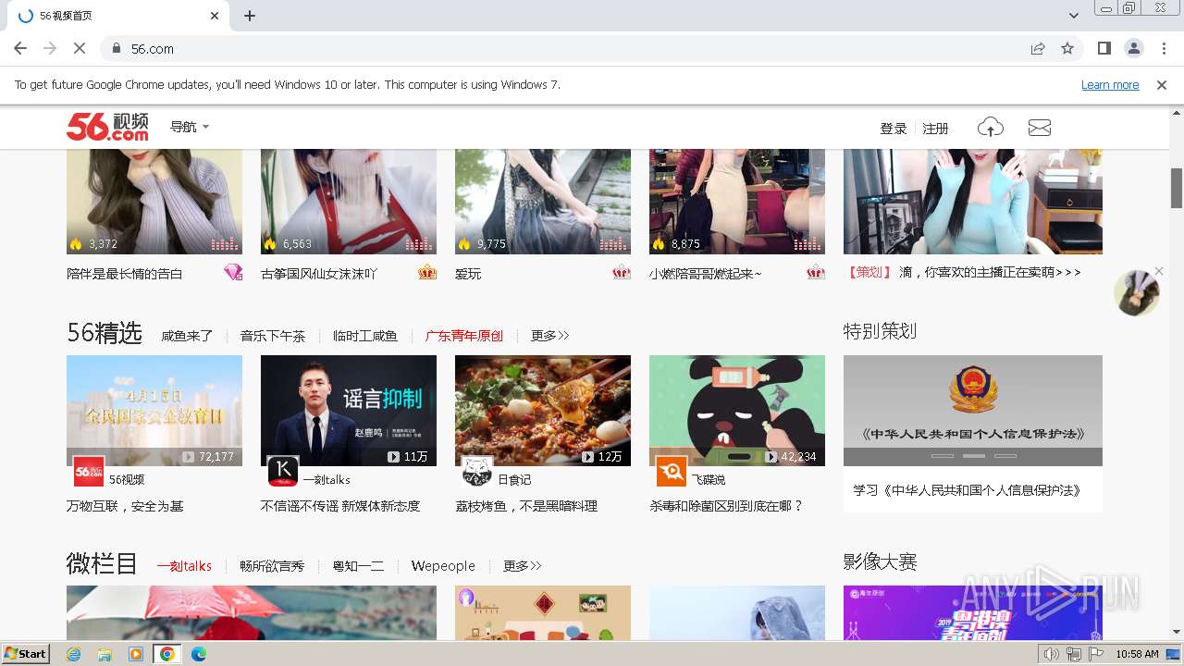Share this page icon in address bar
This screenshot has width=1184, height=666.
click(1038, 48)
